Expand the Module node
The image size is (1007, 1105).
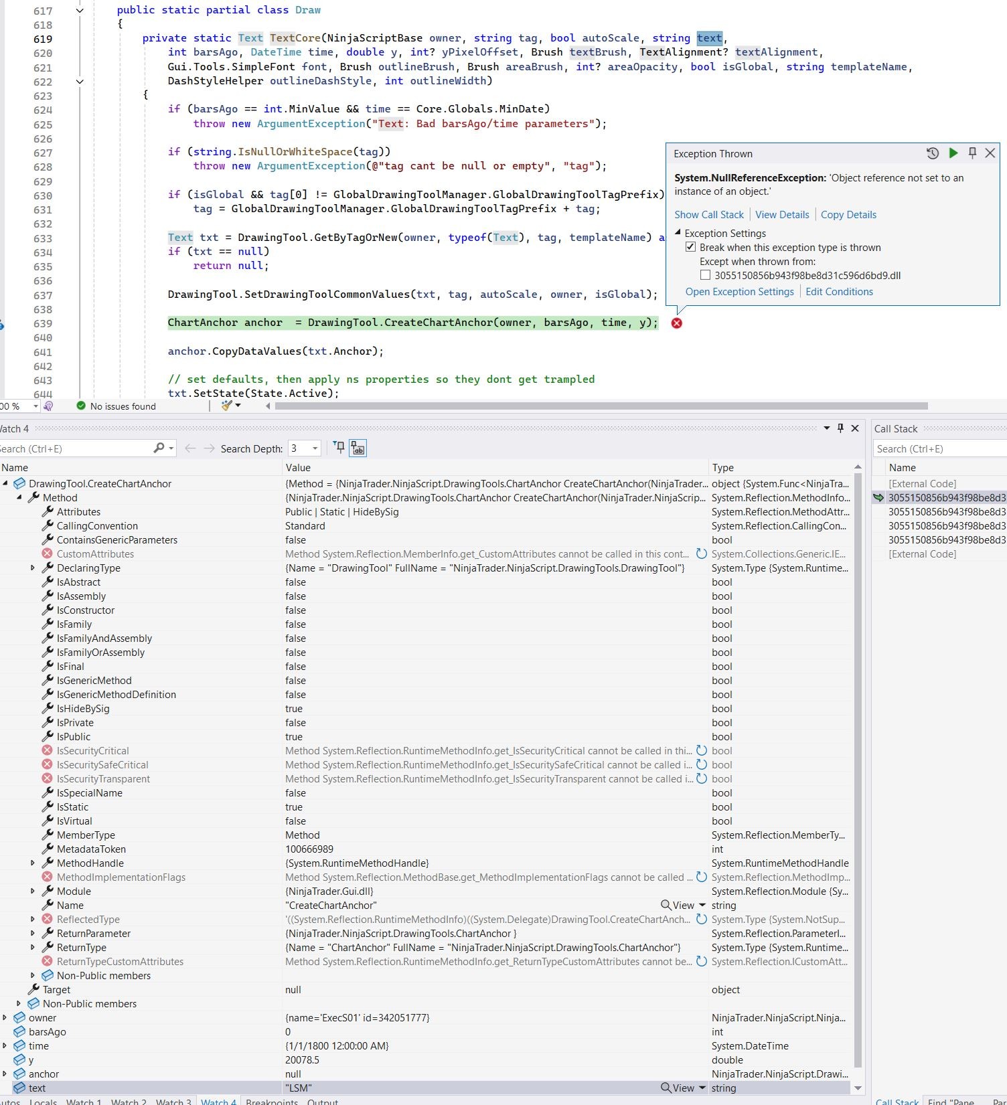tap(33, 891)
